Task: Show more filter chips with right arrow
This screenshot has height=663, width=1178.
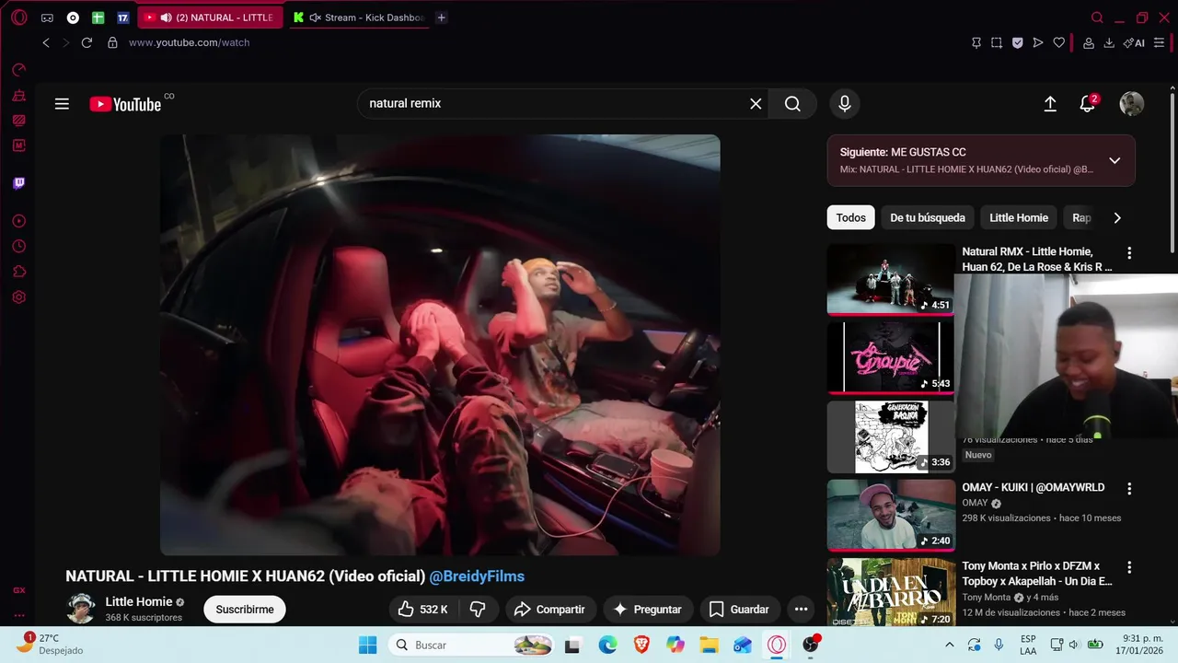Action: click(x=1117, y=218)
